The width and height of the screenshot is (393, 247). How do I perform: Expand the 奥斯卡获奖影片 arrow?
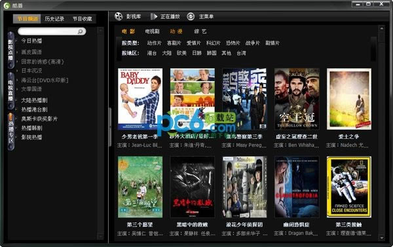16,119
